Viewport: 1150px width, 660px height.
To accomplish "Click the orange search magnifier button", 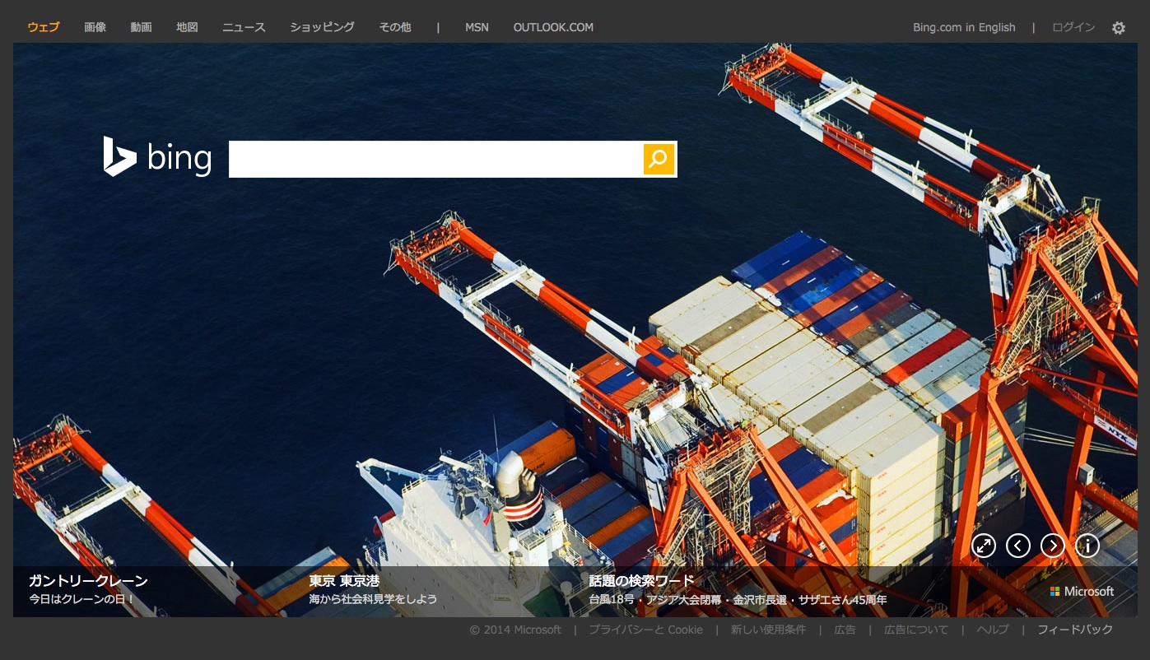I will [659, 159].
